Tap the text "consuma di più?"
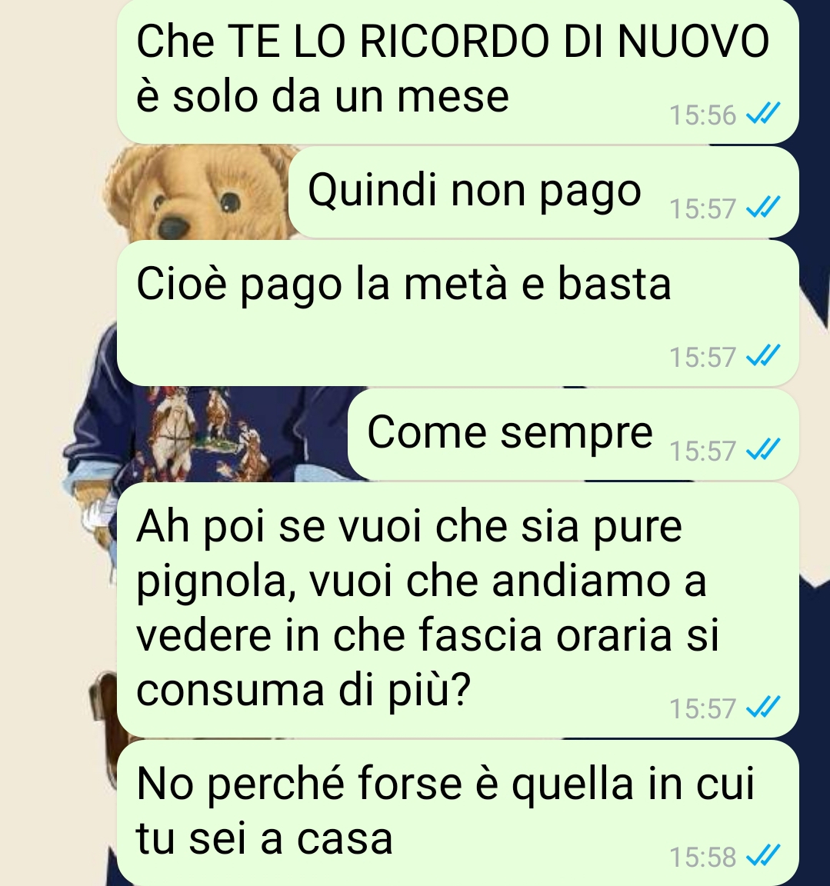 (x=303, y=691)
